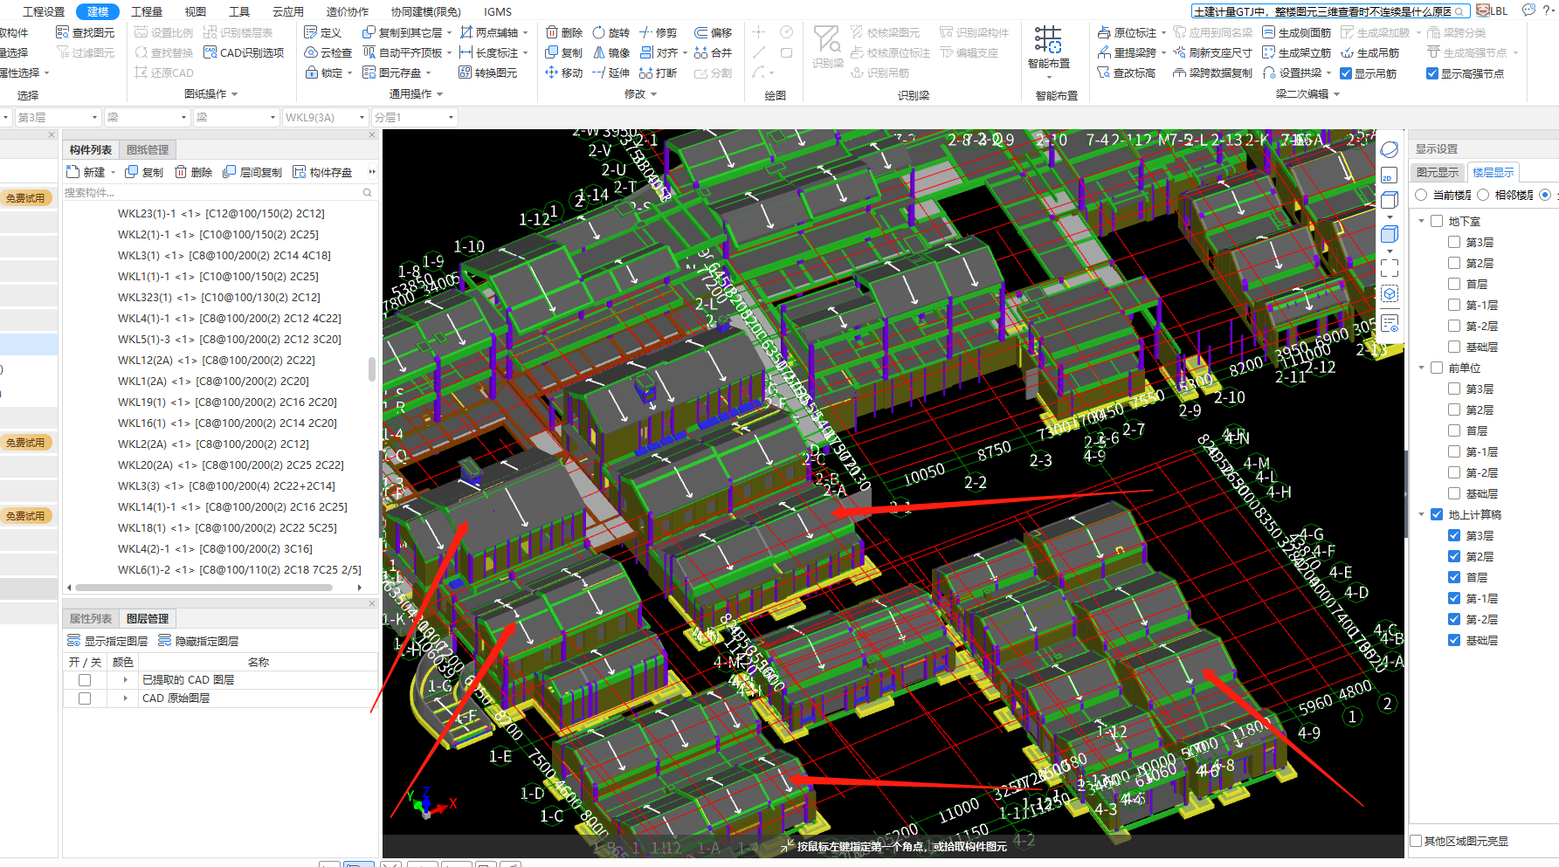1559x867 pixels.
Task: Collapse the 地下室 tree group
Action: coord(1422,221)
